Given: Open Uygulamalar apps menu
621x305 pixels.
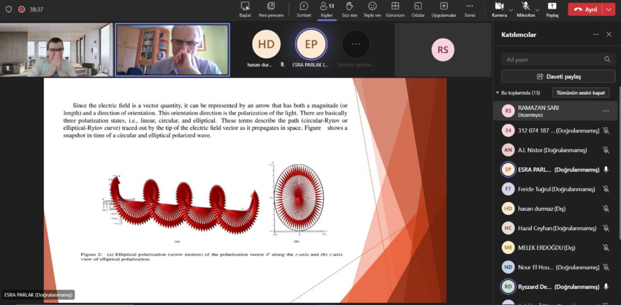Looking at the screenshot, I should (x=444, y=6).
